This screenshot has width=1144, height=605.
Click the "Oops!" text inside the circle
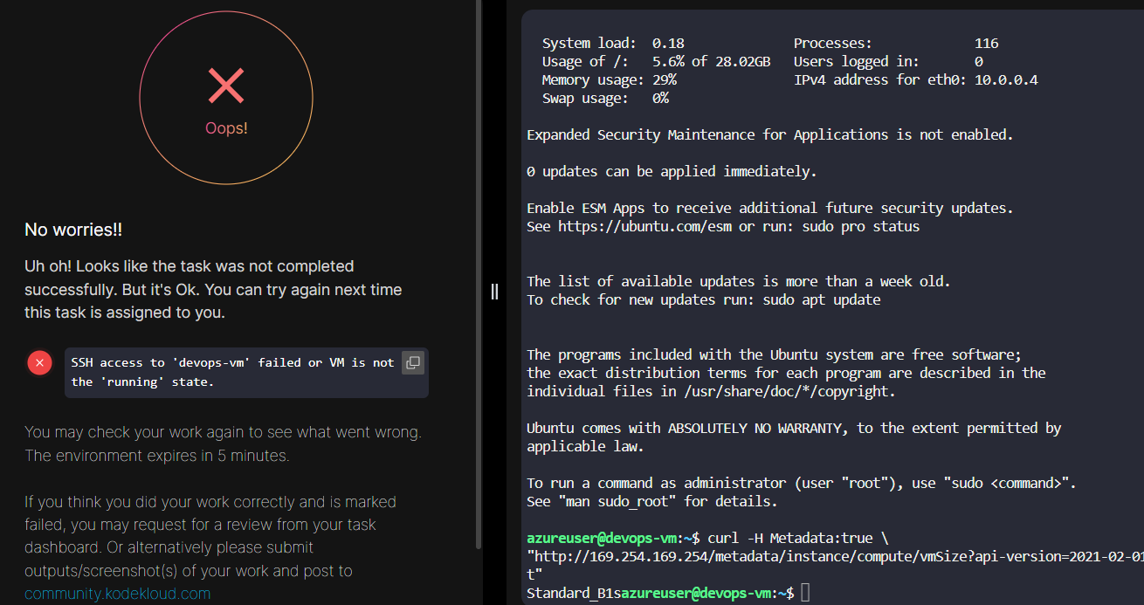click(226, 127)
